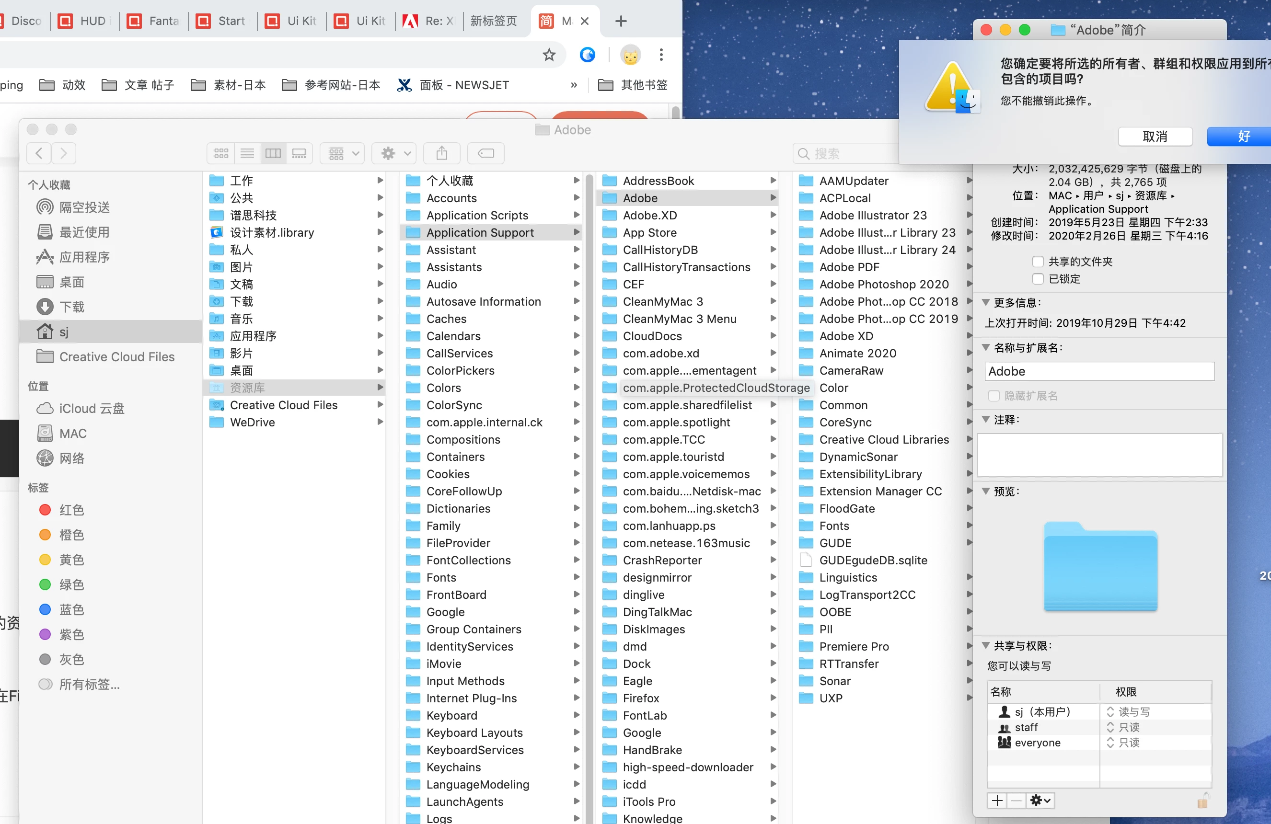
Task: Open AirDrop (隔空投送) in the sidebar
Action: tap(84, 207)
